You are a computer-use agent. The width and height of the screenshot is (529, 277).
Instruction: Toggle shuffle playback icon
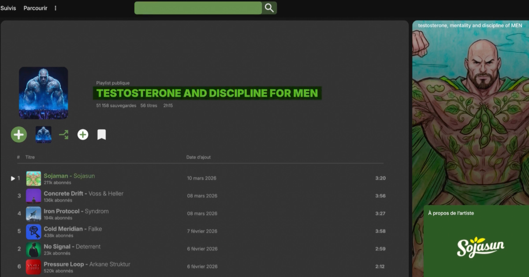pyautogui.click(x=64, y=135)
